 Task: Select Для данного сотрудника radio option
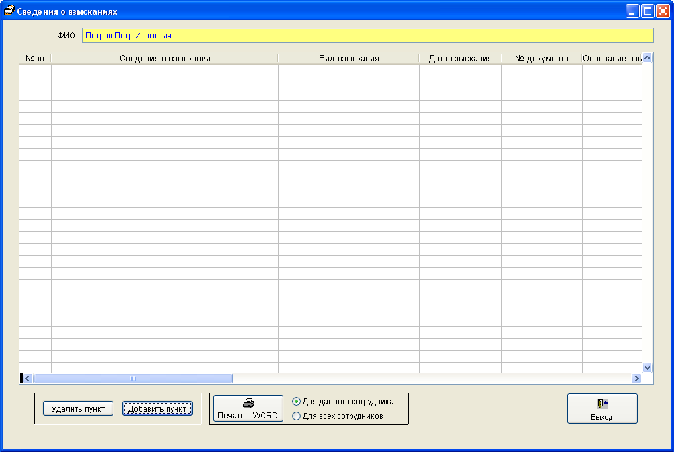(342, 402)
